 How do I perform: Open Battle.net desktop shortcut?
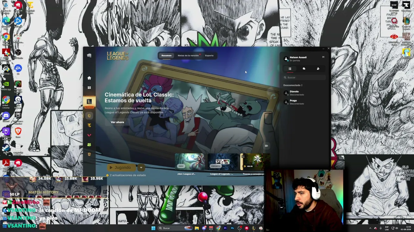click(x=18, y=22)
